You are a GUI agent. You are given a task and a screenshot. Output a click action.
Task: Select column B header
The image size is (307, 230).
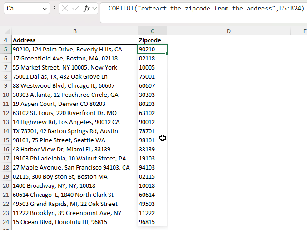coord(75,31)
